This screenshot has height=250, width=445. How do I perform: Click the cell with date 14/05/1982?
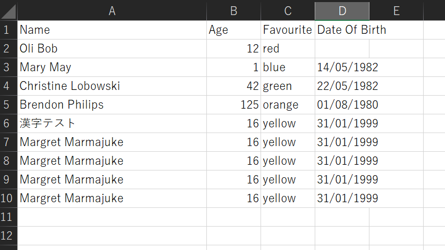[x=348, y=67]
